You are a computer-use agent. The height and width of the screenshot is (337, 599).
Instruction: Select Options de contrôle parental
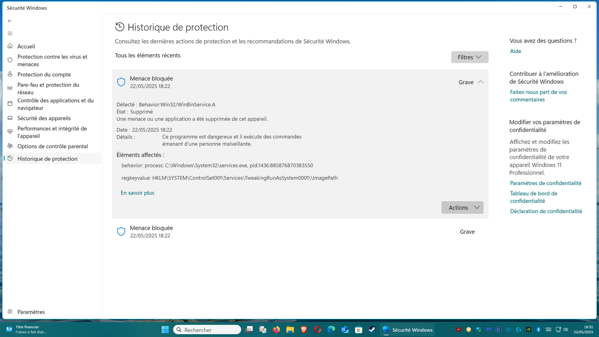[x=51, y=146]
